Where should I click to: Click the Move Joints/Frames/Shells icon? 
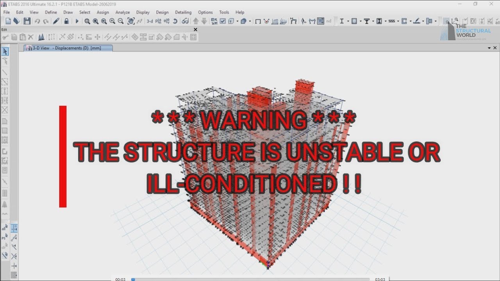point(97,37)
